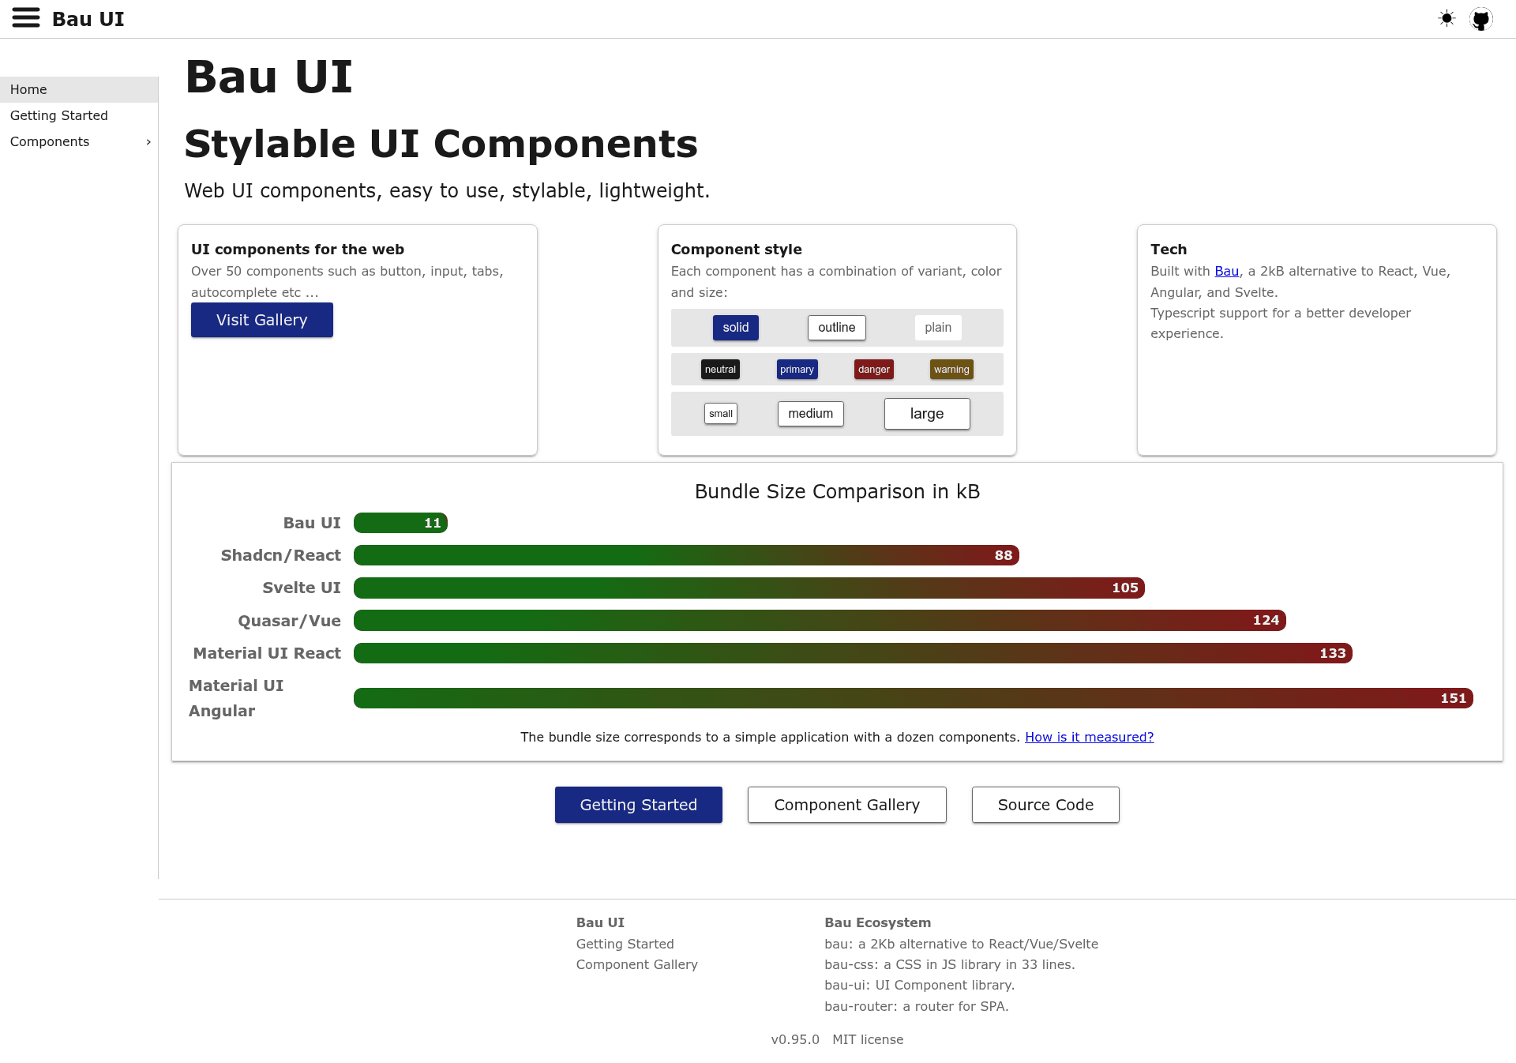Screen dimensions: 1516x1063
Task: Click 'Stylable UI Components' heading
Action: (441, 144)
